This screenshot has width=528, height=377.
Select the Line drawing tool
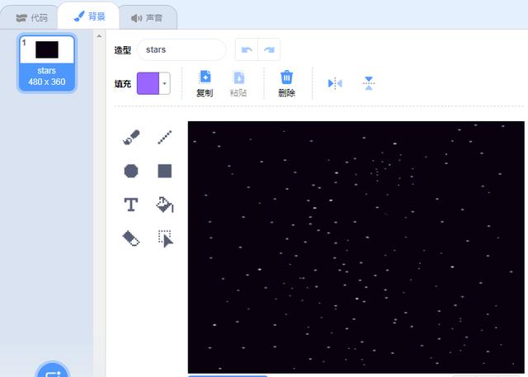point(165,138)
